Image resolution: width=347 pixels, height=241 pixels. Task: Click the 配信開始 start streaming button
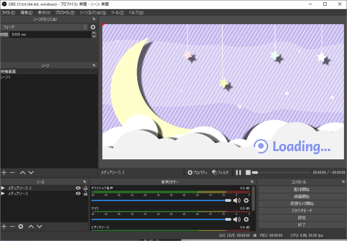tap(302, 189)
